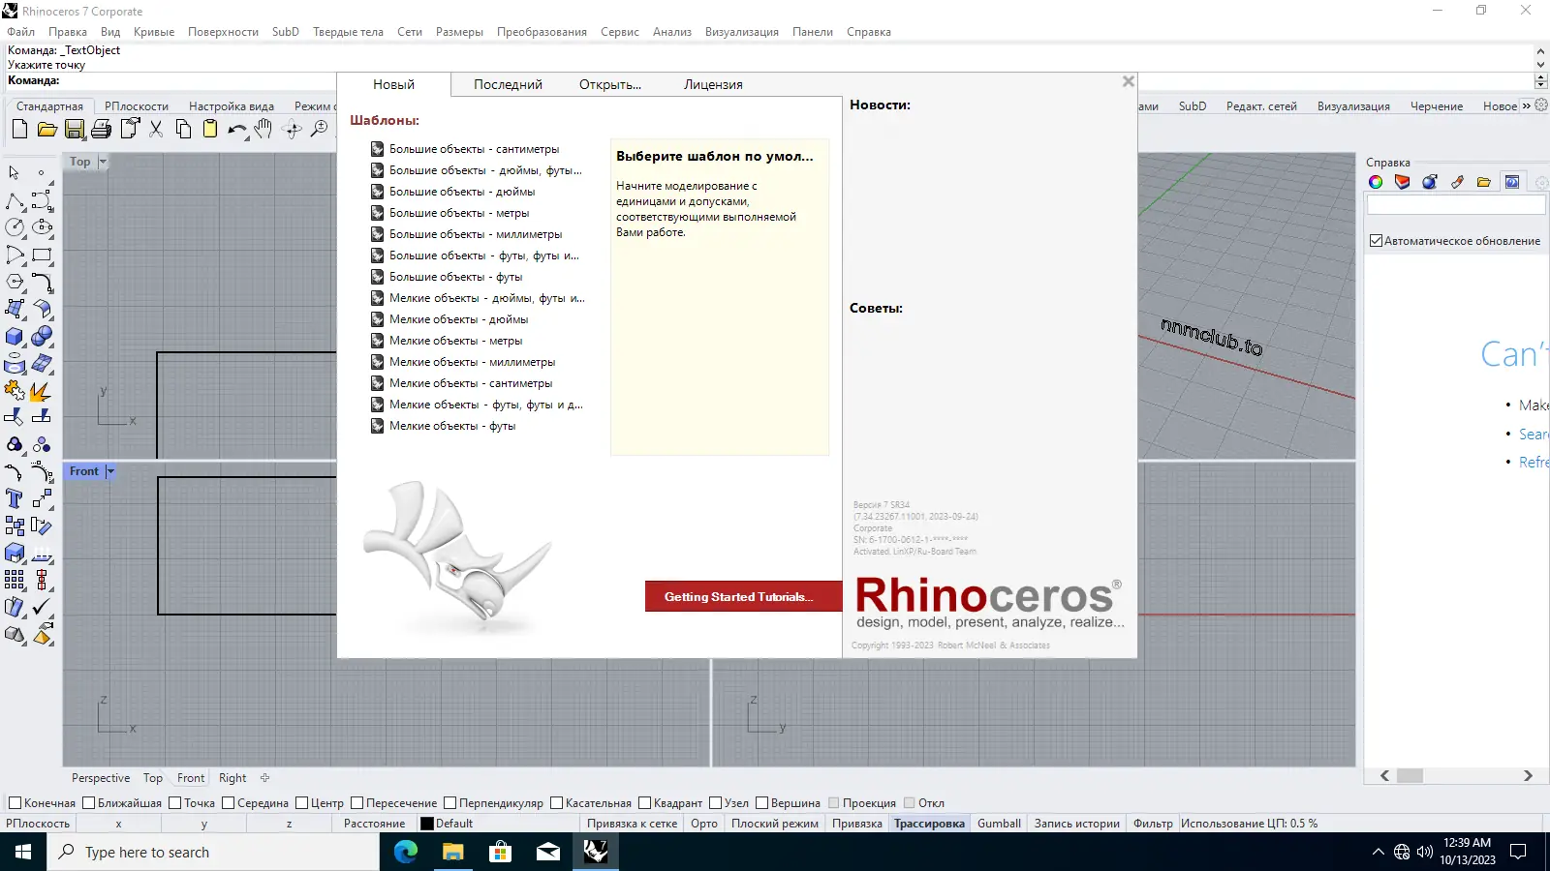Viewport: 1550px width, 871px height.
Task: Open the Top viewport dropdown arrow
Action: click(x=103, y=162)
